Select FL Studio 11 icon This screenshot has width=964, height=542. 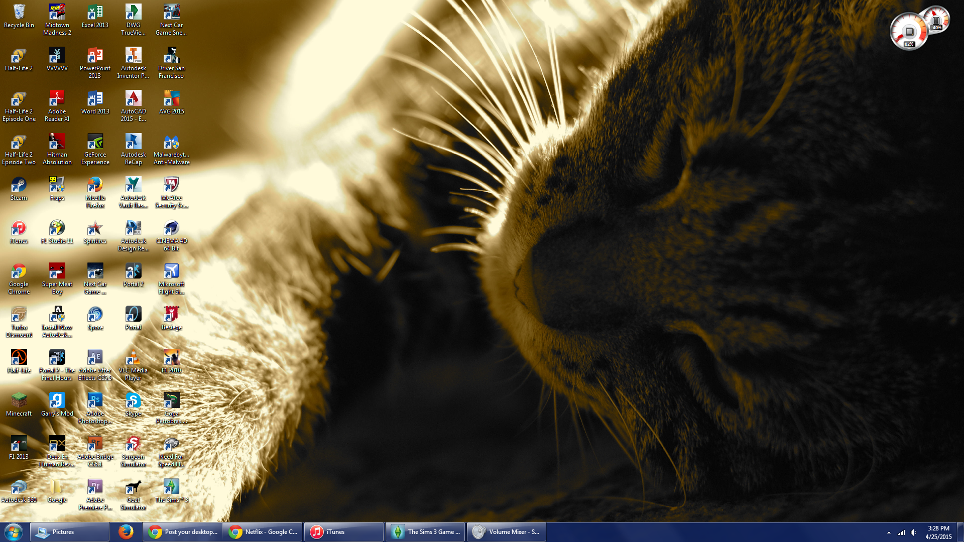pyautogui.click(x=57, y=232)
